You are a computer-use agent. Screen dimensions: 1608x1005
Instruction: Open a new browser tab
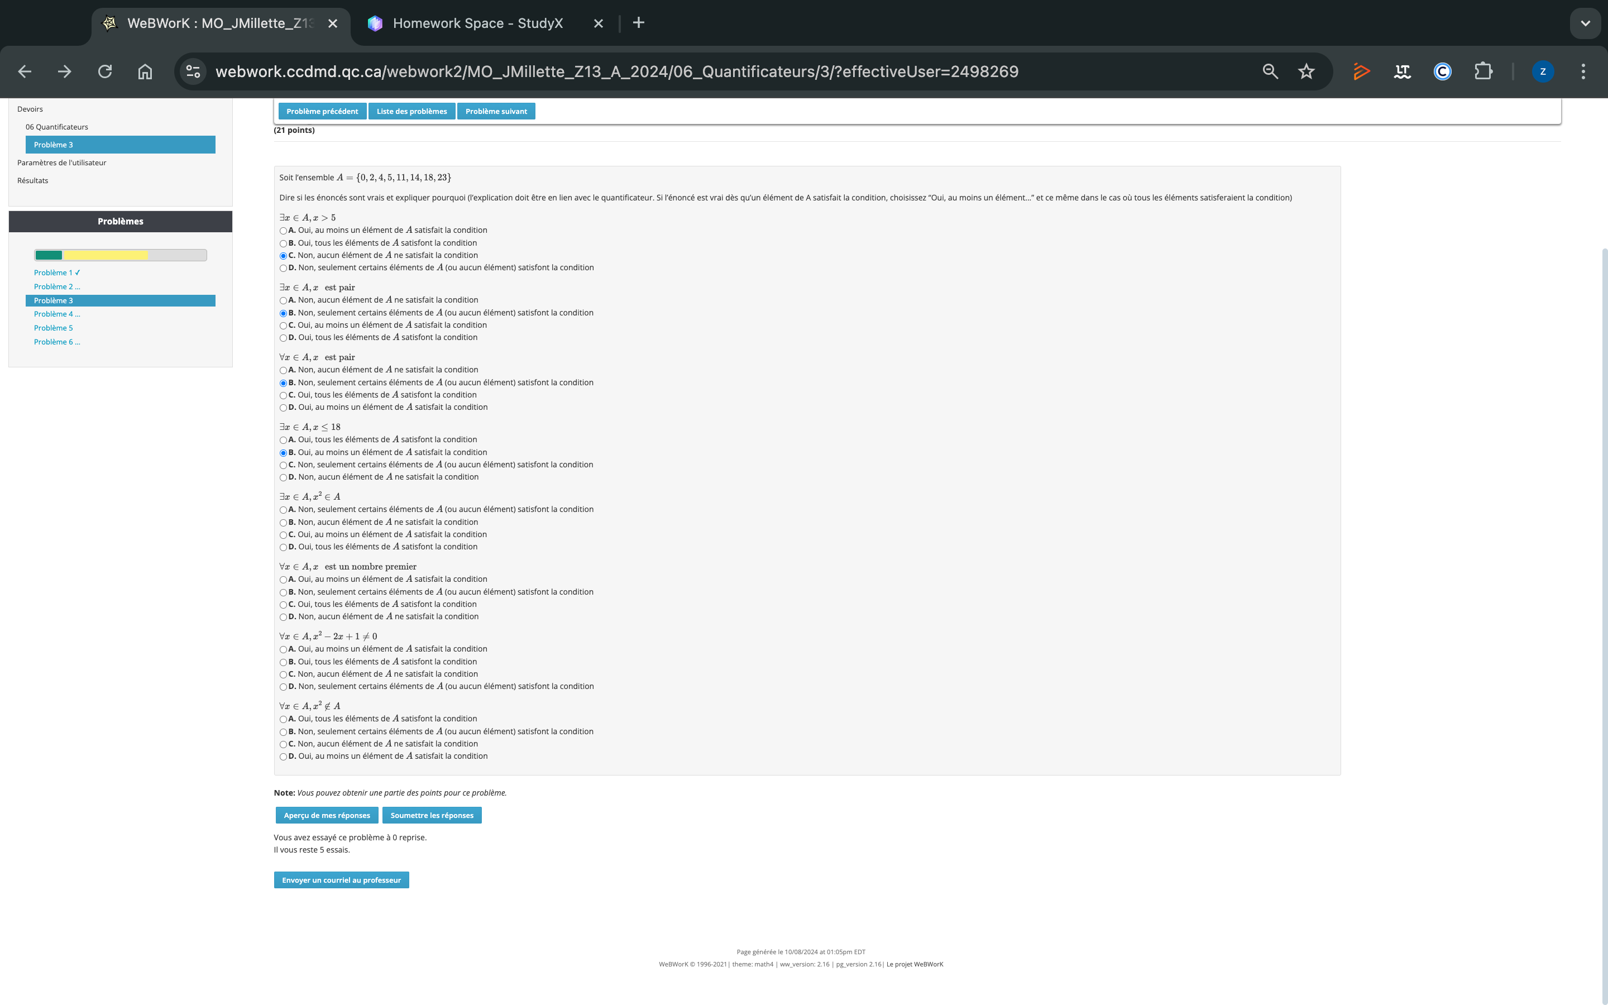coord(639,22)
